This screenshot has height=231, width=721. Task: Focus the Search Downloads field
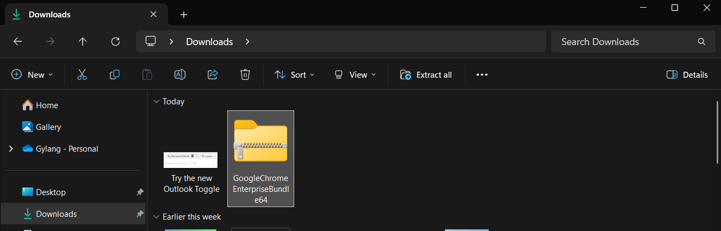coord(633,41)
